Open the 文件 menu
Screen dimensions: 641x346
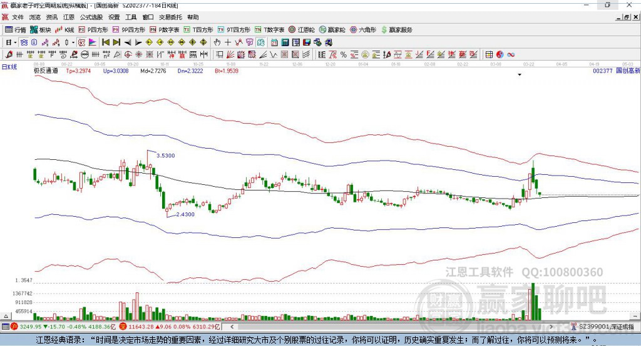18,17
